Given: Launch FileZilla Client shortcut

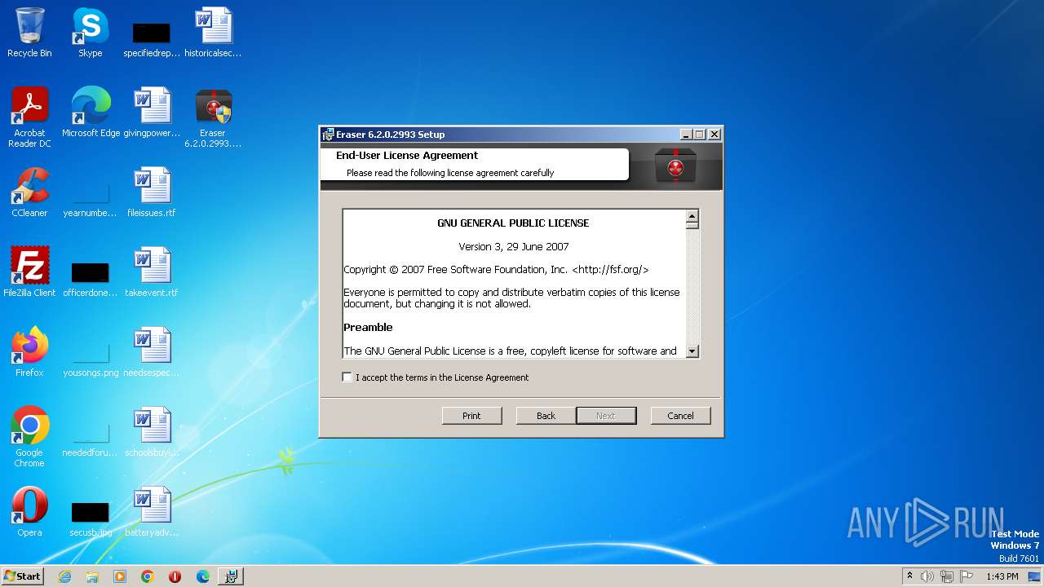Looking at the screenshot, I should [x=29, y=272].
